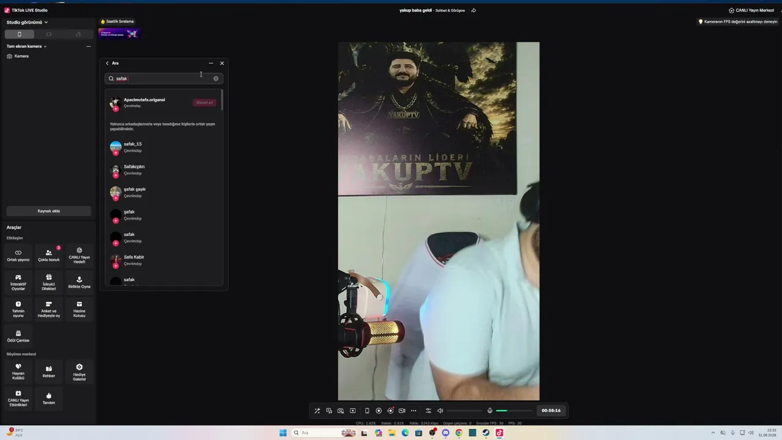Mute the microphone icon
The height and width of the screenshot is (440, 782).
(489, 411)
